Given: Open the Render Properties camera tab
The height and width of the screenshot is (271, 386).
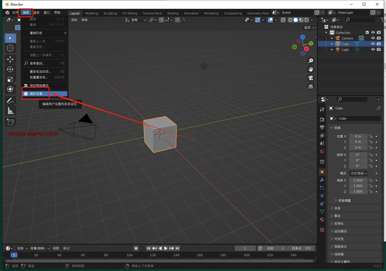Looking at the screenshot, I should [x=322, y=119].
